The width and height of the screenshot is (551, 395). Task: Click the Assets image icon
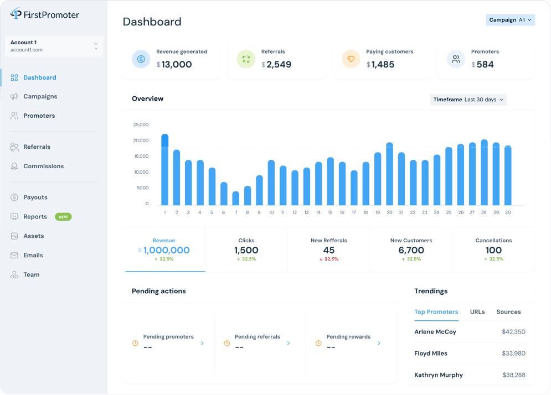coord(14,236)
